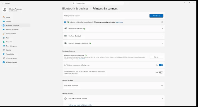Click the blue info circle icon in banner

tap(65, 22)
